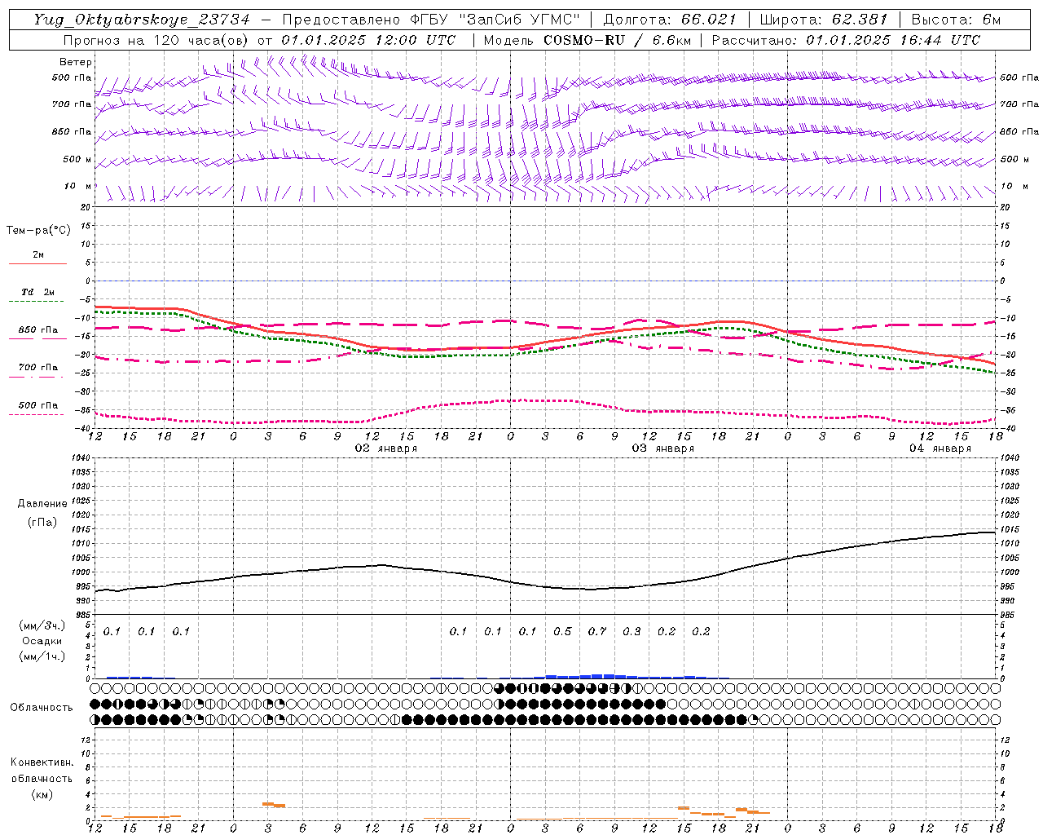The height and width of the screenshot is (835, 1043).
Task: Click the 0.5 precipitation amount
Action: [562, 631]
